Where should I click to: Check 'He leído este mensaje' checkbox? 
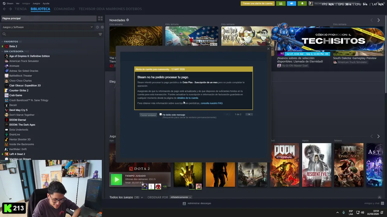point(161,115)
